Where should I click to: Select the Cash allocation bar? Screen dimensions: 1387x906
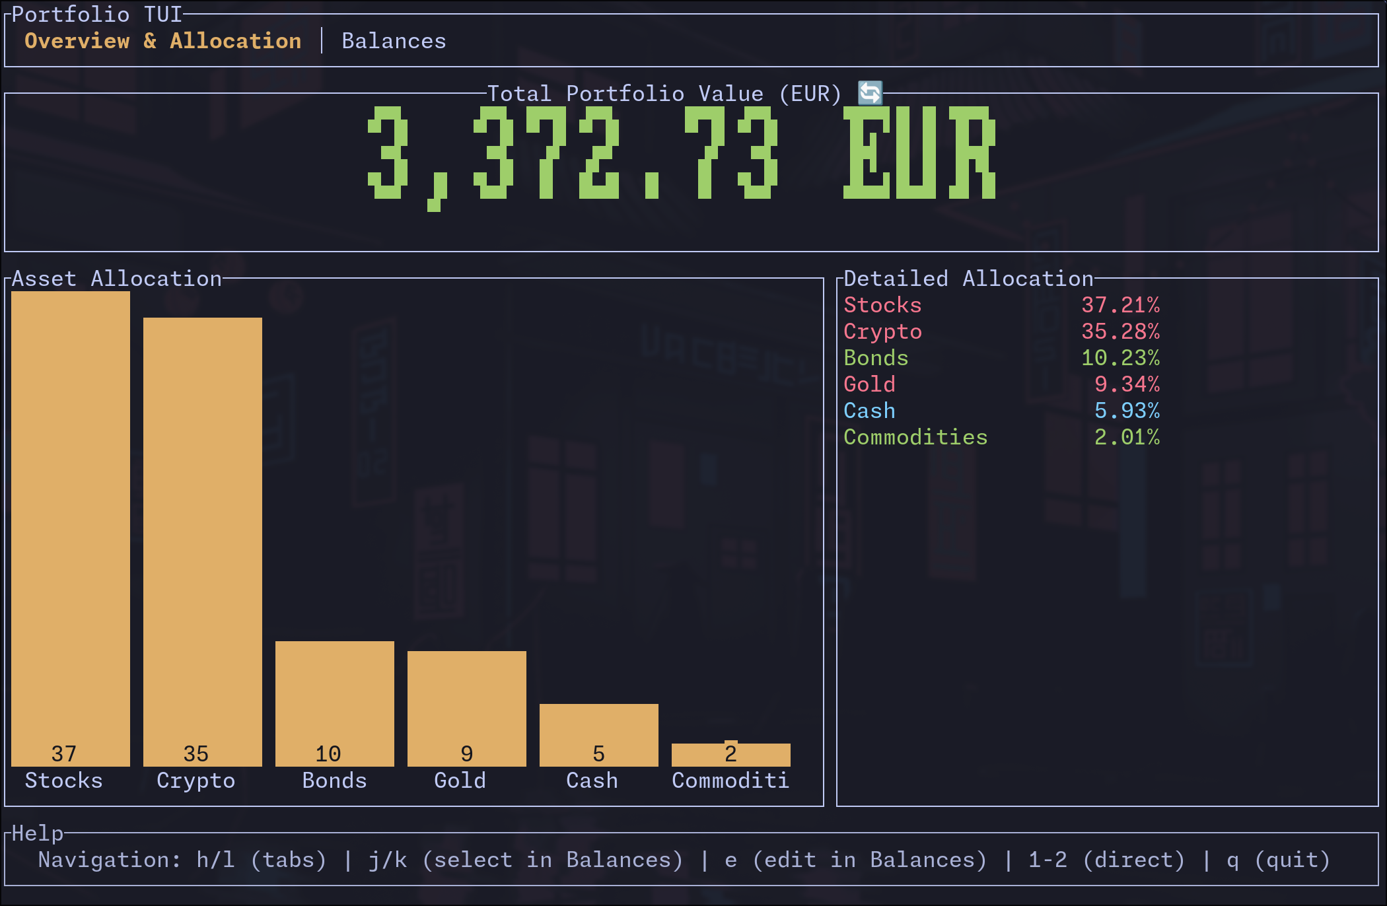coord(599,734)
